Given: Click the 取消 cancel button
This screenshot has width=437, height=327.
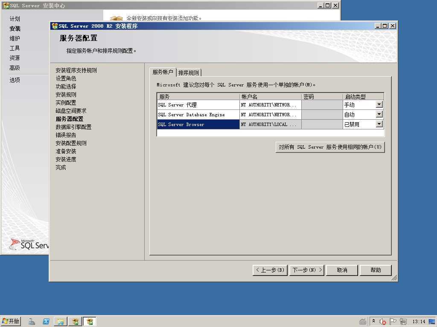Looking at the screenshot, I should pyautogui.click(x=342, y=270).
